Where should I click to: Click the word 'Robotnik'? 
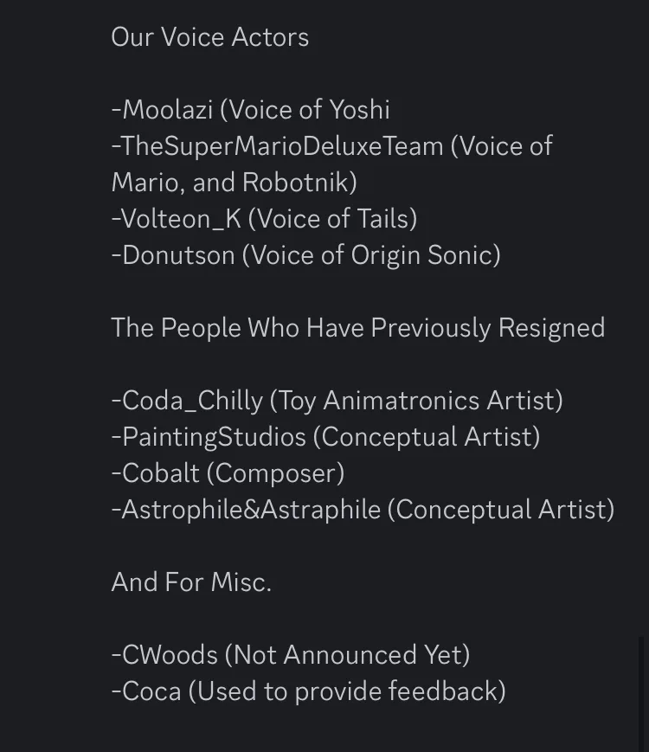point(295,183)
